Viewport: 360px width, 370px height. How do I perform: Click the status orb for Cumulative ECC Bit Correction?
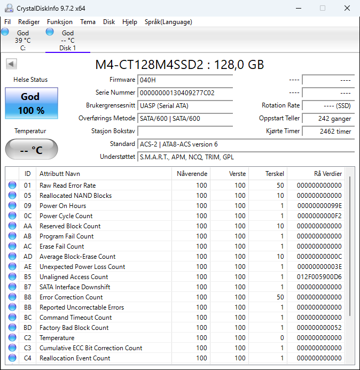(12, 348)
